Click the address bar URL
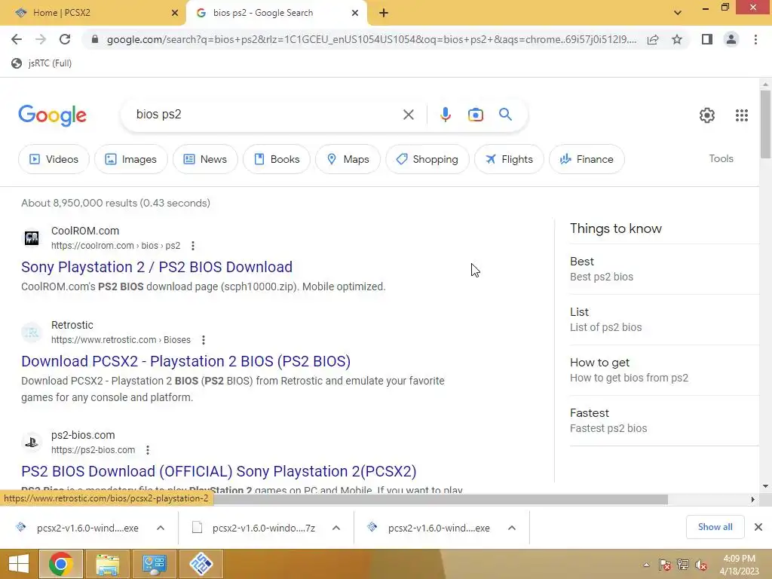The height and width of the screenshot is (579, 772). click(x=371, y=39)
